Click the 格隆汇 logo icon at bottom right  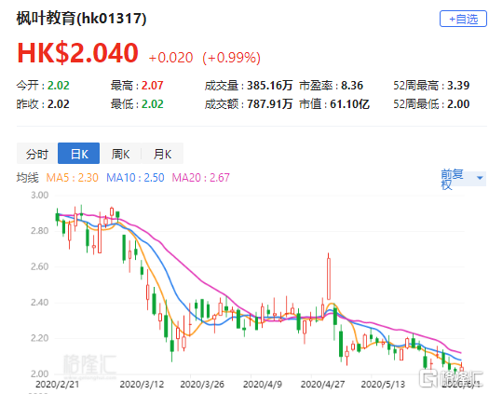click(428, 378)
